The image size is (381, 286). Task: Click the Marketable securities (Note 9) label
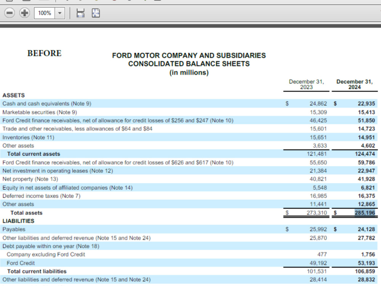40,112
